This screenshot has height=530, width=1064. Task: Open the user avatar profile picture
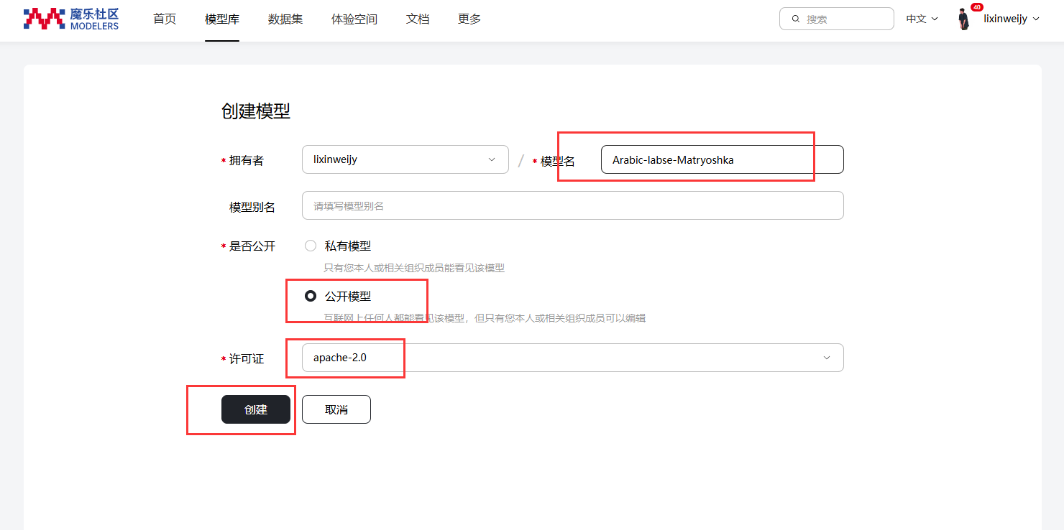(963, 19)
